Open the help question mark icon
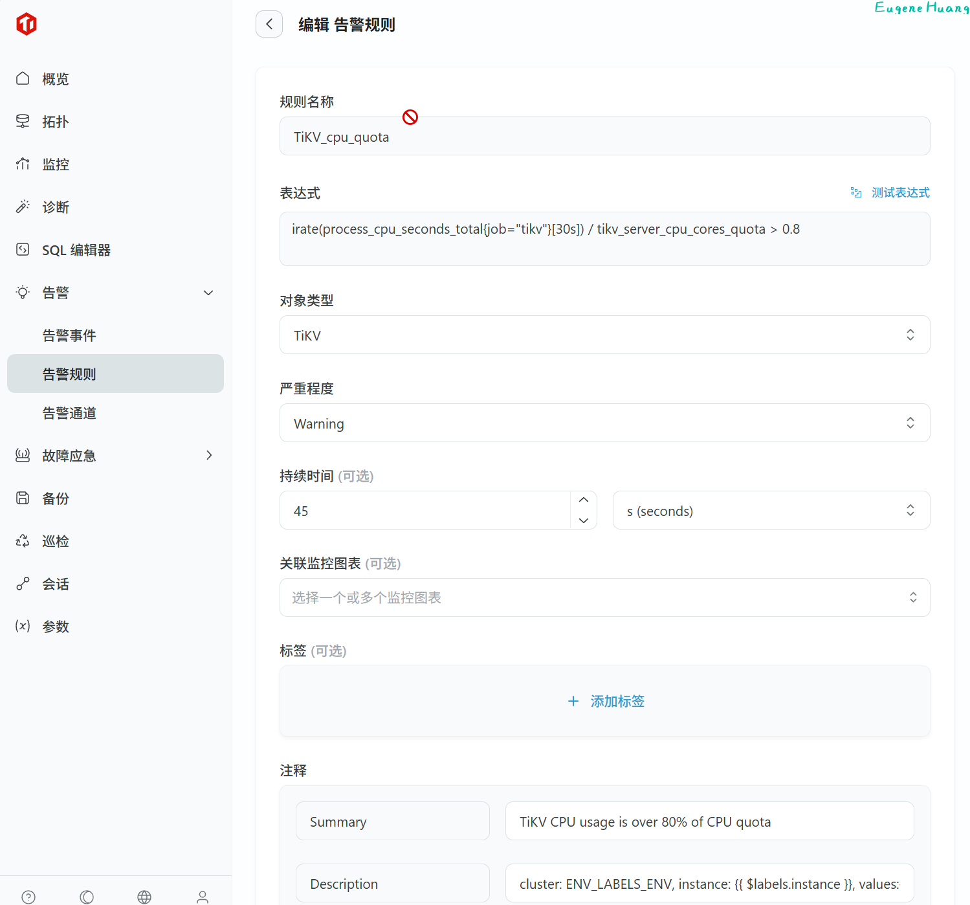Screen dimensions: 970x905 (28, 897)
